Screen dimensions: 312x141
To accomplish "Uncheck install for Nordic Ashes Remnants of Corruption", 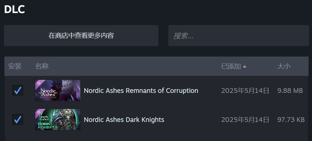I will [x=18, y=90].
